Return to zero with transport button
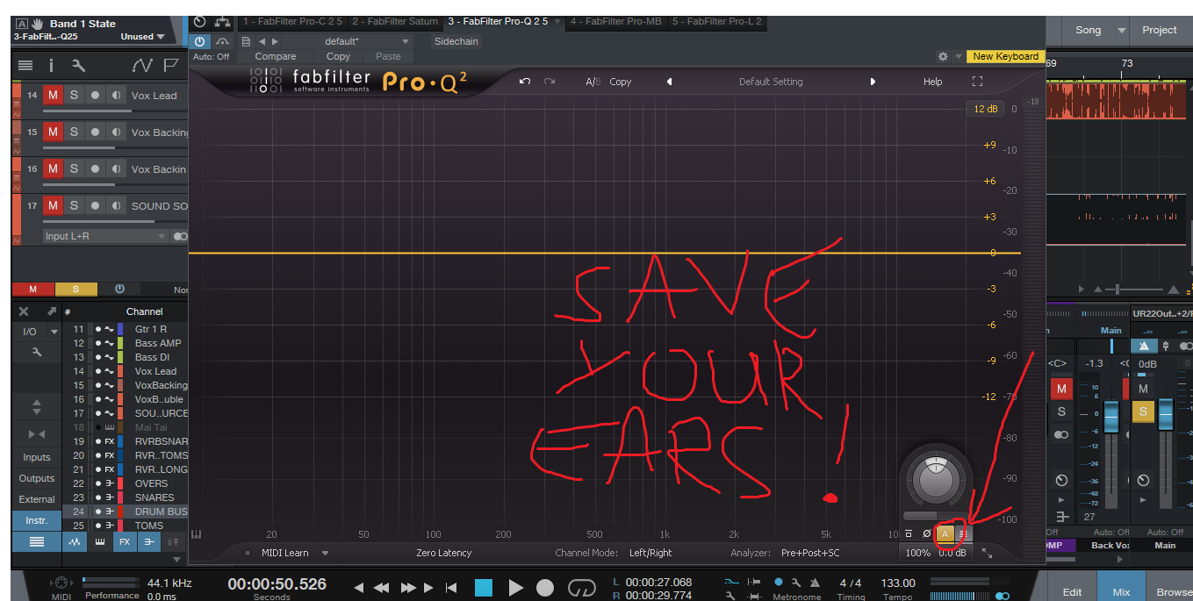Screen dimensions: 1193x601 pos(451,587)
